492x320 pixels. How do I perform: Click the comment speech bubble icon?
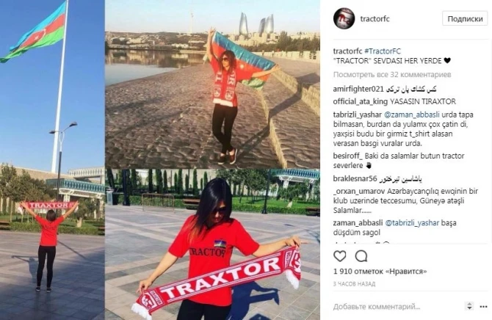[361, 256]
